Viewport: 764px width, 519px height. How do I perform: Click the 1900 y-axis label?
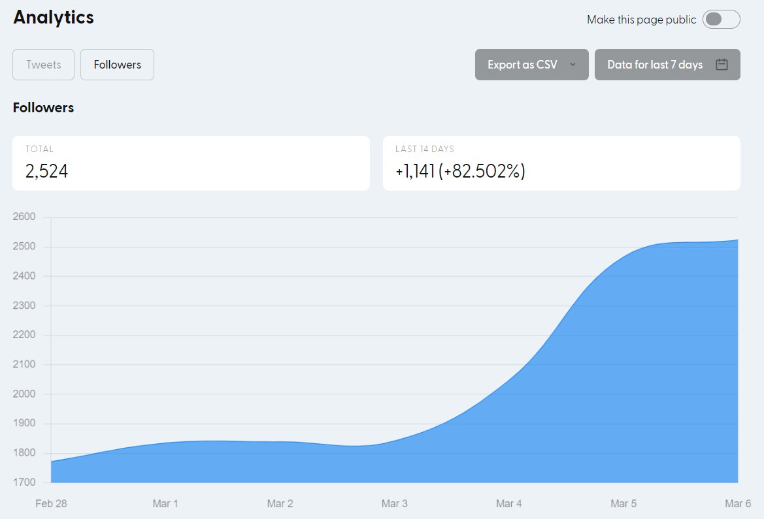tap(24, 422)
